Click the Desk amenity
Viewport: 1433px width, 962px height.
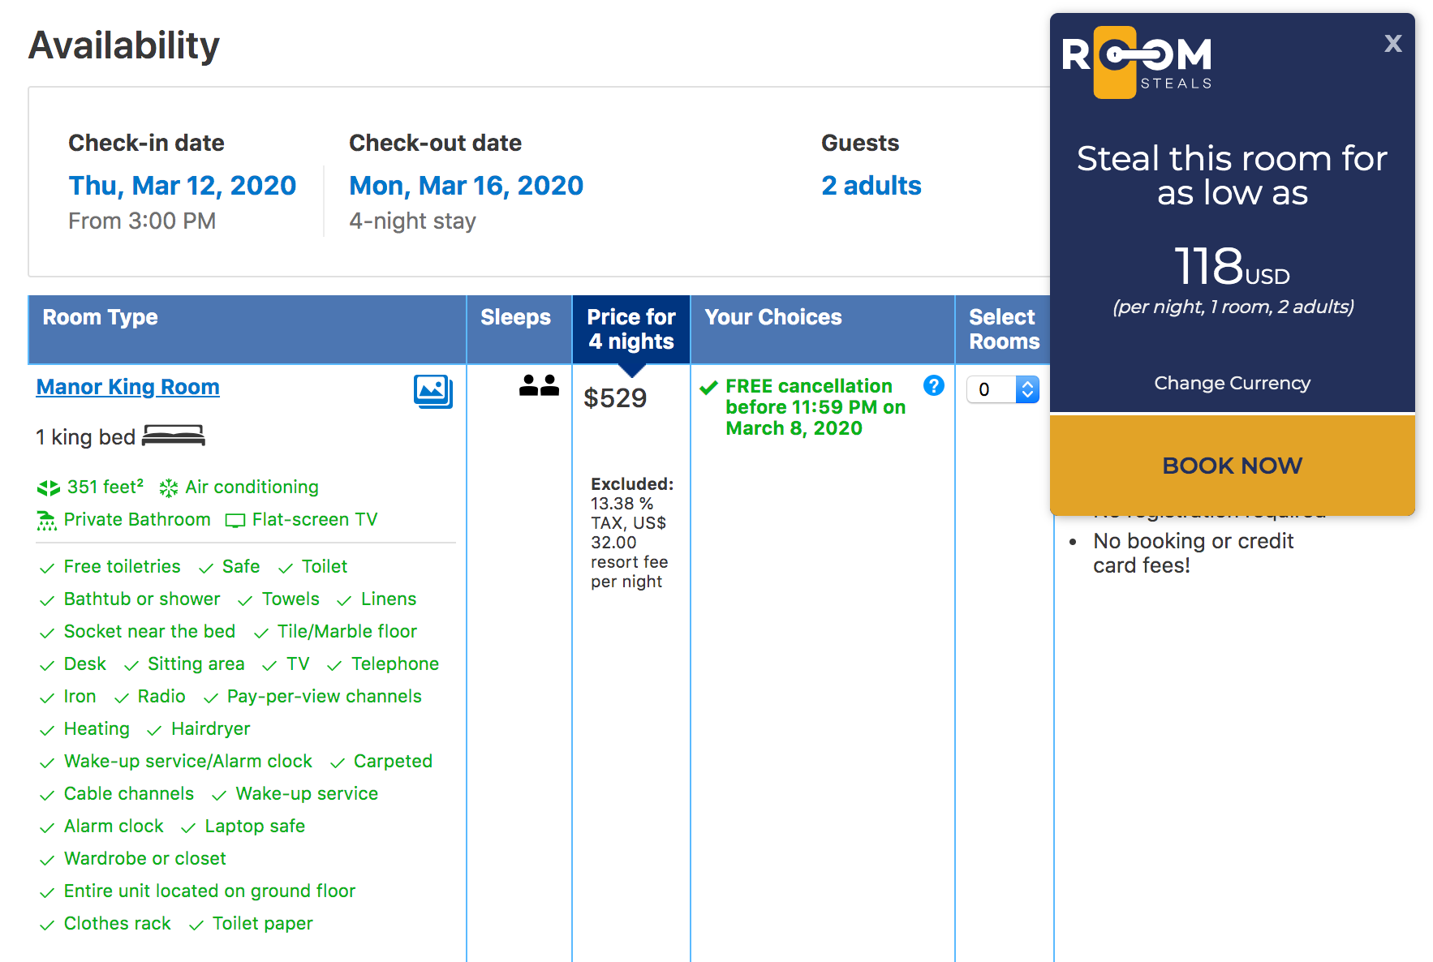point(84,664)
